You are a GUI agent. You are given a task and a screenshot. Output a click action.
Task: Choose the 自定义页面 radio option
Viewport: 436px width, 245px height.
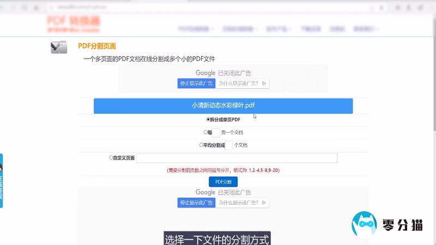[111, 158]
